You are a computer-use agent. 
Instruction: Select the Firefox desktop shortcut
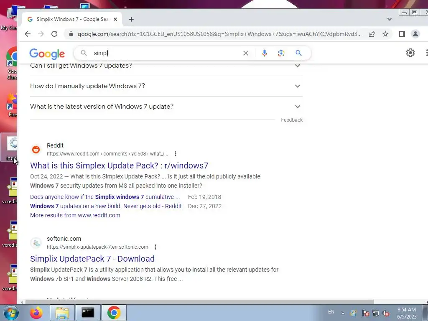click(12, 105)
